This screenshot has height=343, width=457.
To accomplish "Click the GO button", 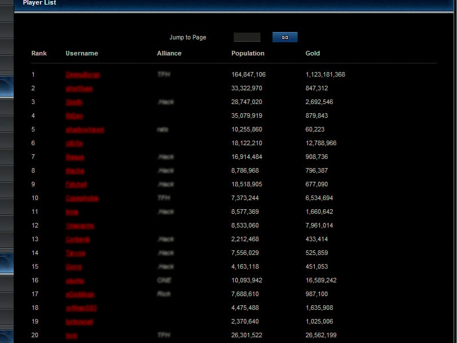I will [x=284, y=37].
